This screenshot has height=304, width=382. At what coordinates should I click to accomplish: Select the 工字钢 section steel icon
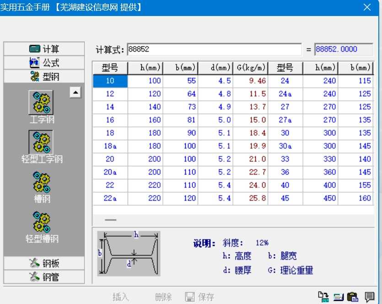(41, 103)
